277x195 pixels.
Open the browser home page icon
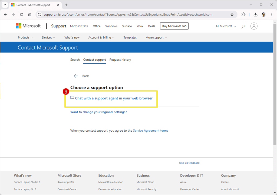click(29, 14)
